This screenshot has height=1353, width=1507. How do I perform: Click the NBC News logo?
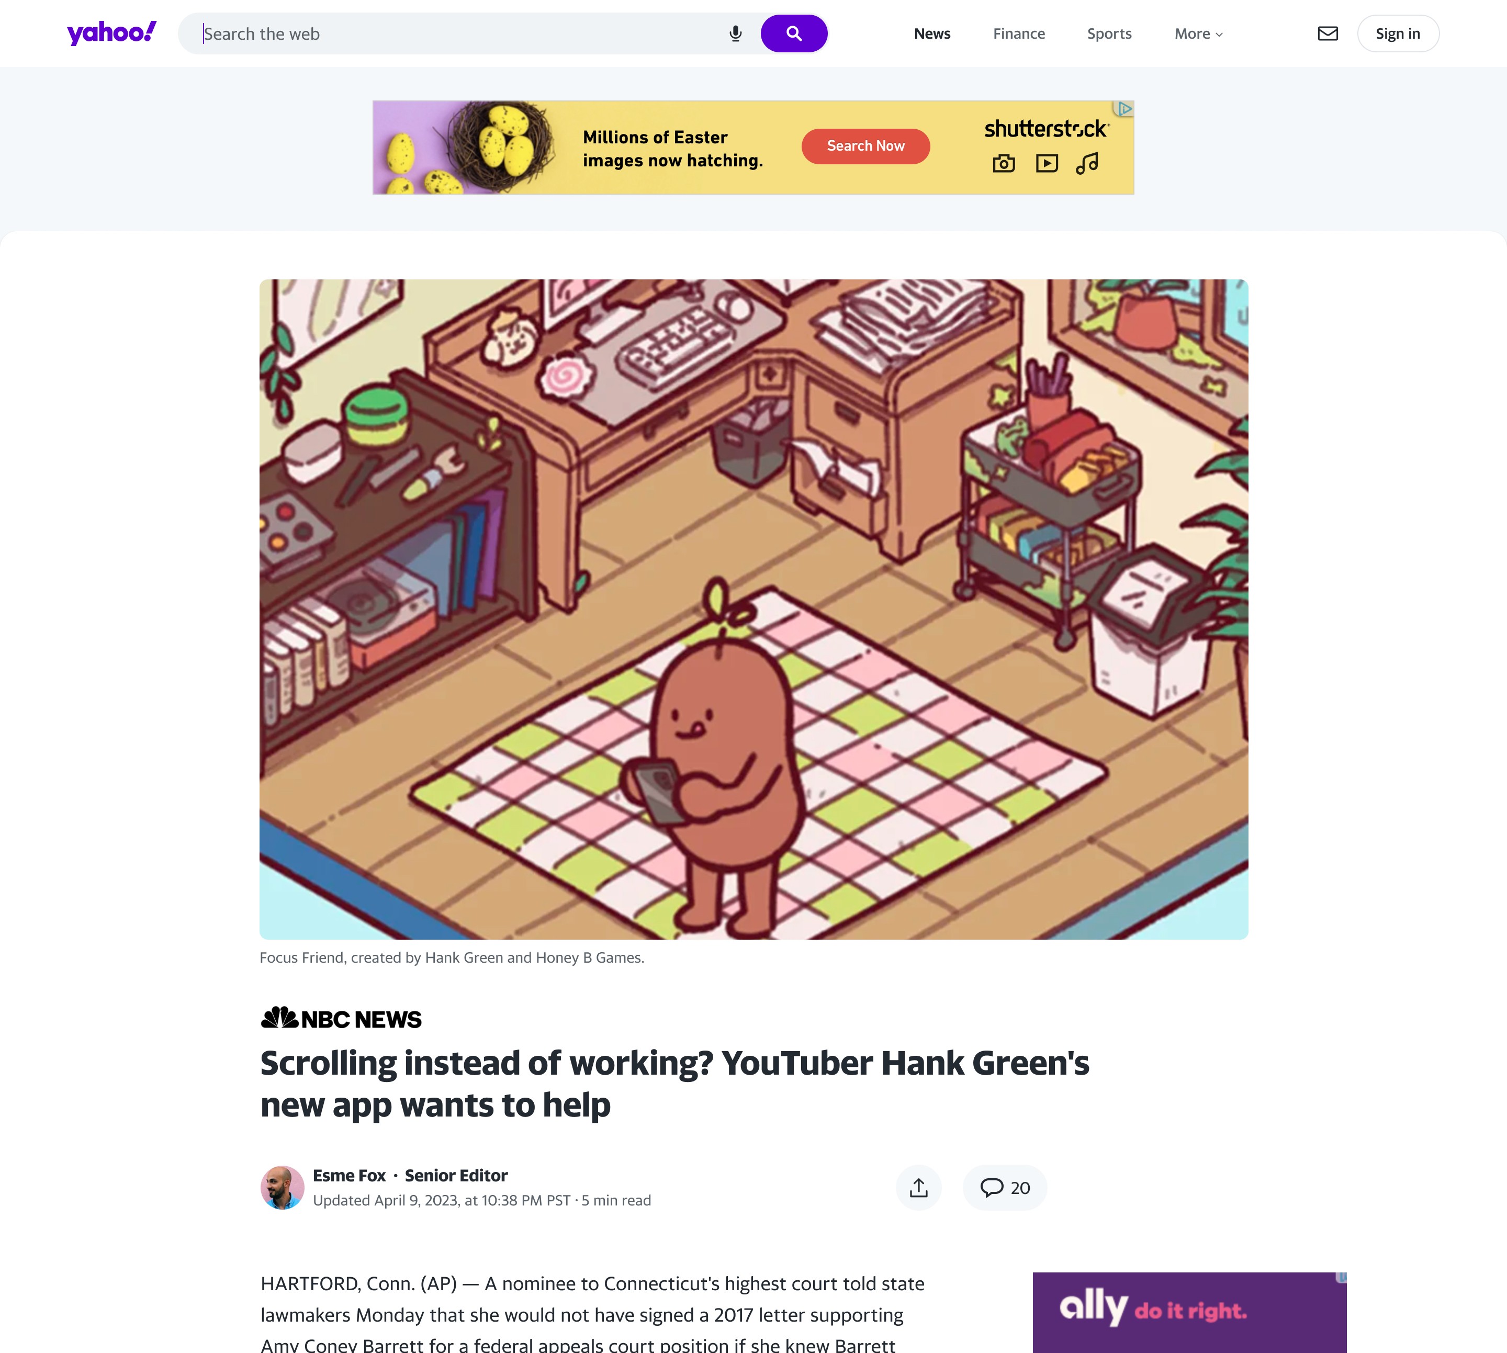pos(341,1018)
